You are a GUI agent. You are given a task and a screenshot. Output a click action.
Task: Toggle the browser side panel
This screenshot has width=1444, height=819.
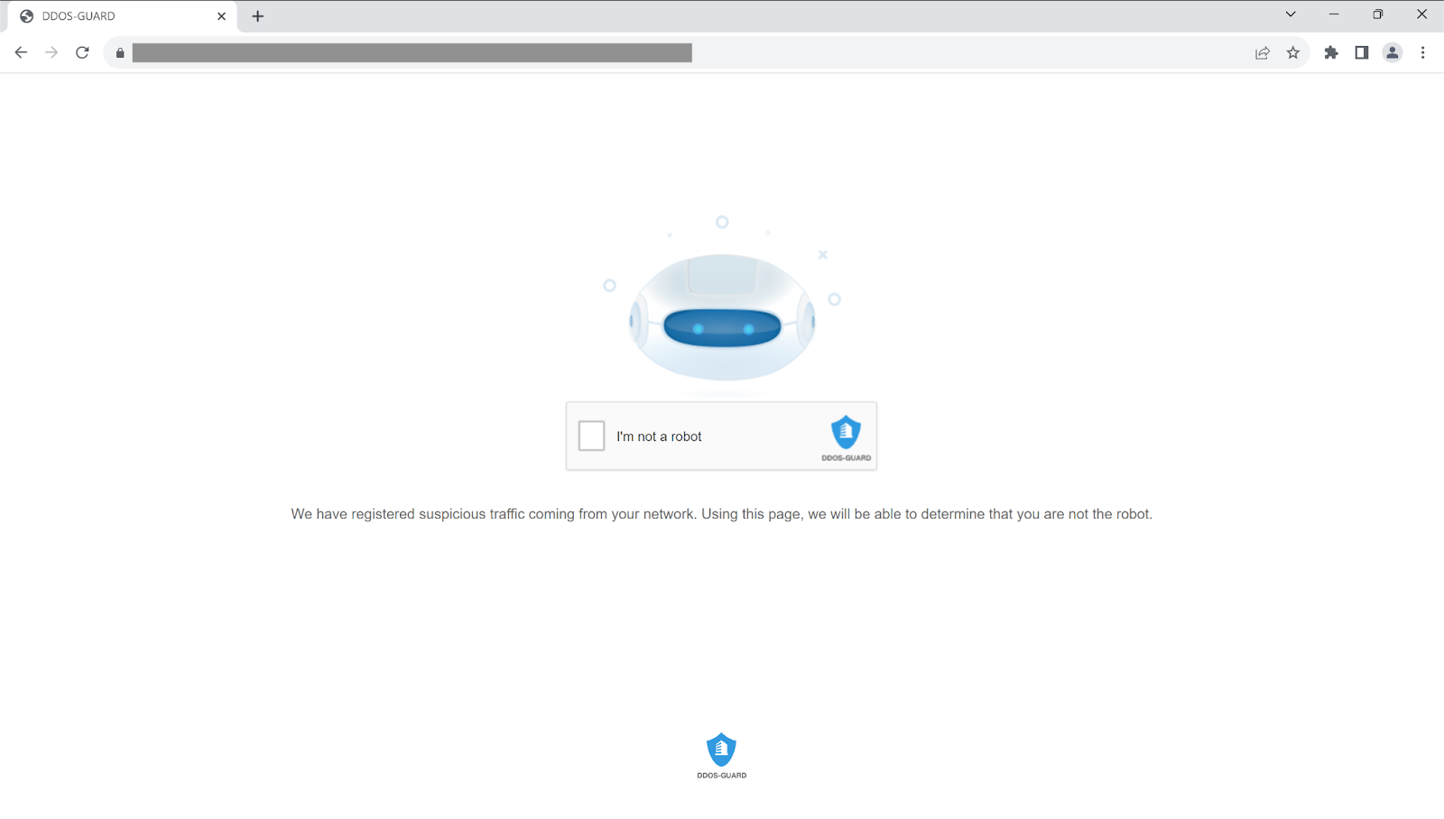point(1362,52)
